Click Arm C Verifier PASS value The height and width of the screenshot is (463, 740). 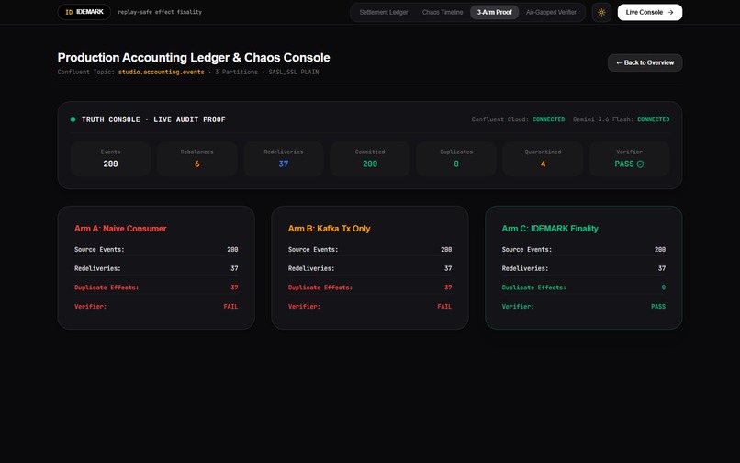click(x=658, y=306)
